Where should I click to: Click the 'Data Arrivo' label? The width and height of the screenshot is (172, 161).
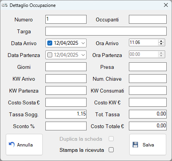24,43
